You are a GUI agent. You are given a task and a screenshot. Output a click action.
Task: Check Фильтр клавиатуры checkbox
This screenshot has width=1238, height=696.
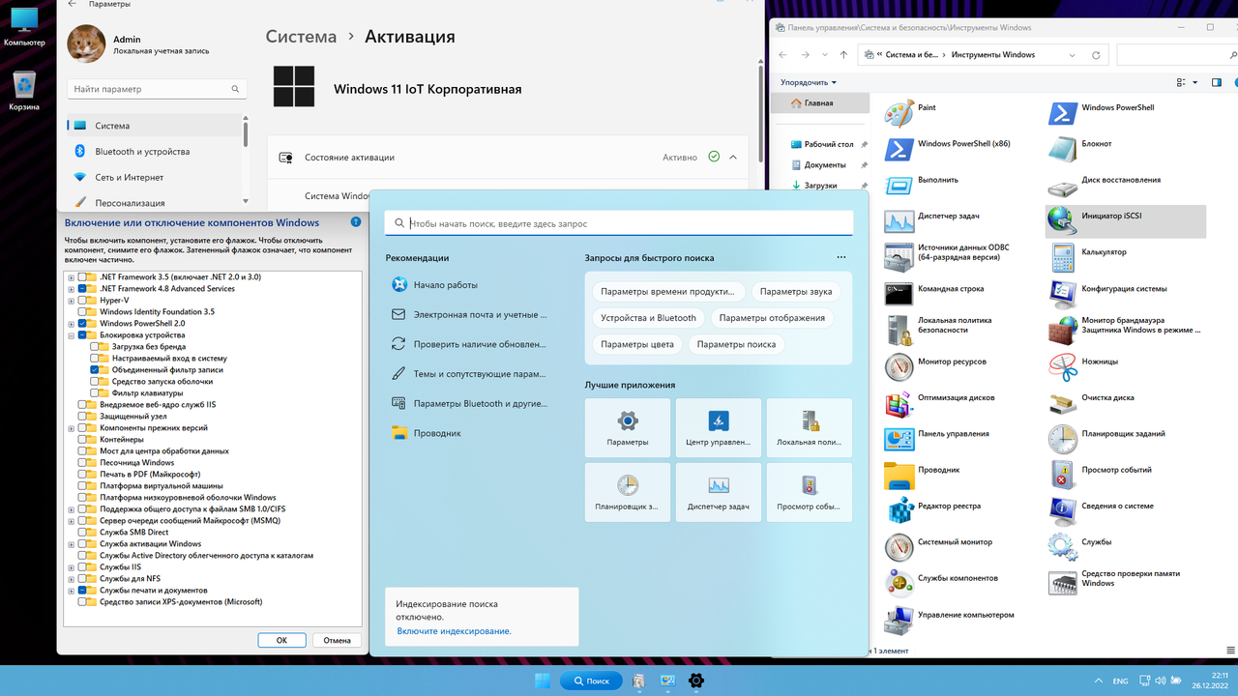tap(94, 393)
